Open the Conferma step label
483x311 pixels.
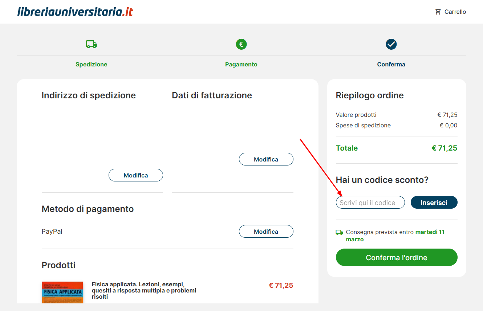391,64
